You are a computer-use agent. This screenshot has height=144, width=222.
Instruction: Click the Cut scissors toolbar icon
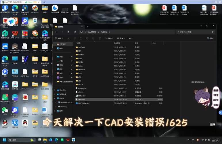pyautogui.click(x=68, y=38)
